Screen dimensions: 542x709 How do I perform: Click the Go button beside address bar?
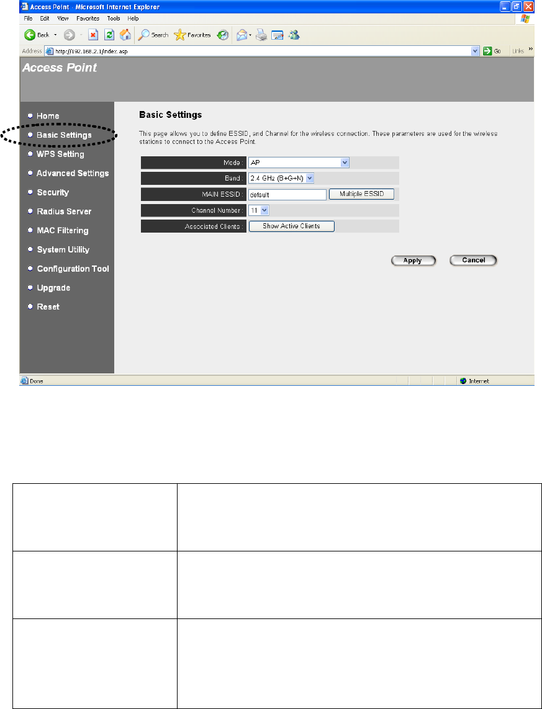tap(492, 51)
